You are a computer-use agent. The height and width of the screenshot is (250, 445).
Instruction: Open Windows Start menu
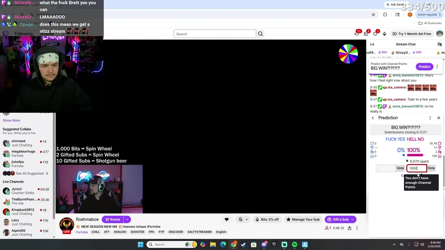[x=140, y=244]
